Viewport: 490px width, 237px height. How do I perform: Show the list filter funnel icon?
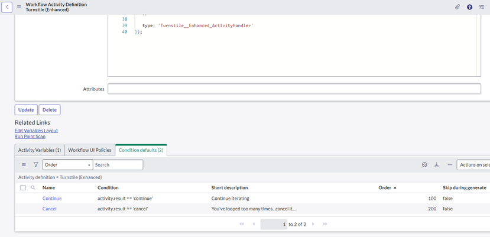click(35, 165)
